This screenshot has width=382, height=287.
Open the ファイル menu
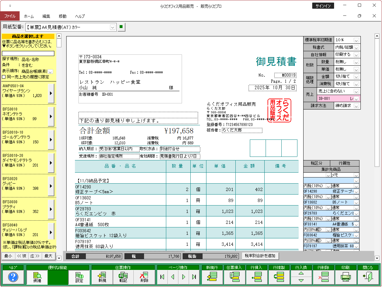10,16
